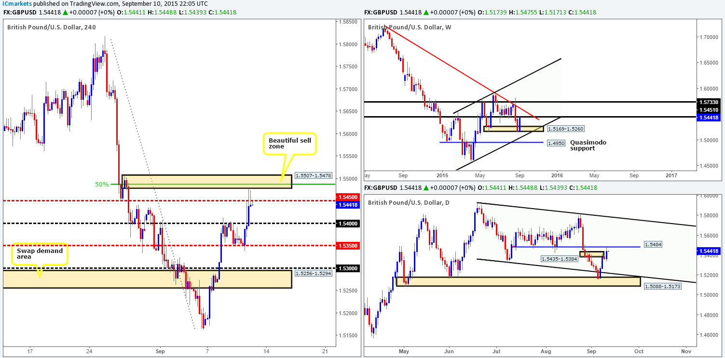
Task: Click the 1.5088-1.5173 daily zone label
Action: click(663, 286)
